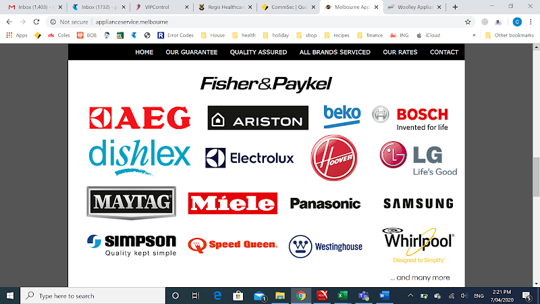
Task: Open the Coles bookmark
Action: [x=59, y=35]
